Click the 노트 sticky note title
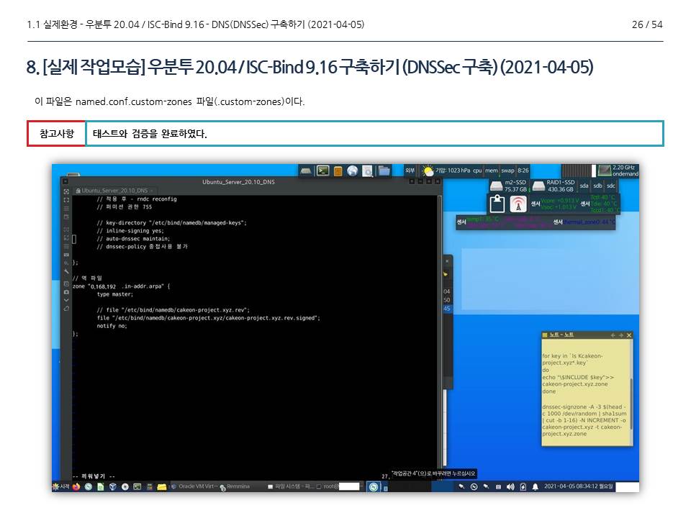Viewport: 691px width, 518px height. [561, 335]
